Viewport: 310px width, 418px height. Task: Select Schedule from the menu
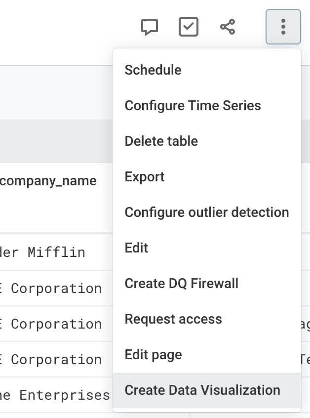click(x=153, y=70)
